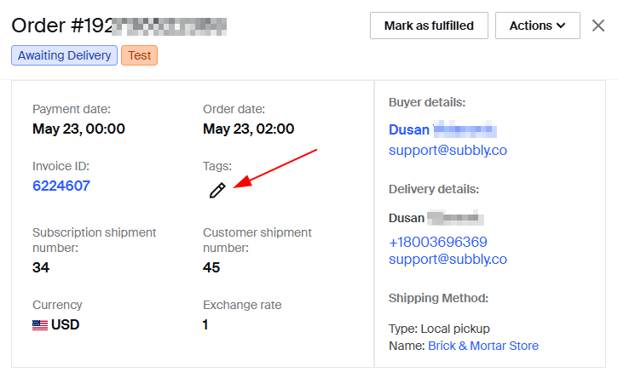
Task: Click customer shipment number 45
Action: coord(211,267)
